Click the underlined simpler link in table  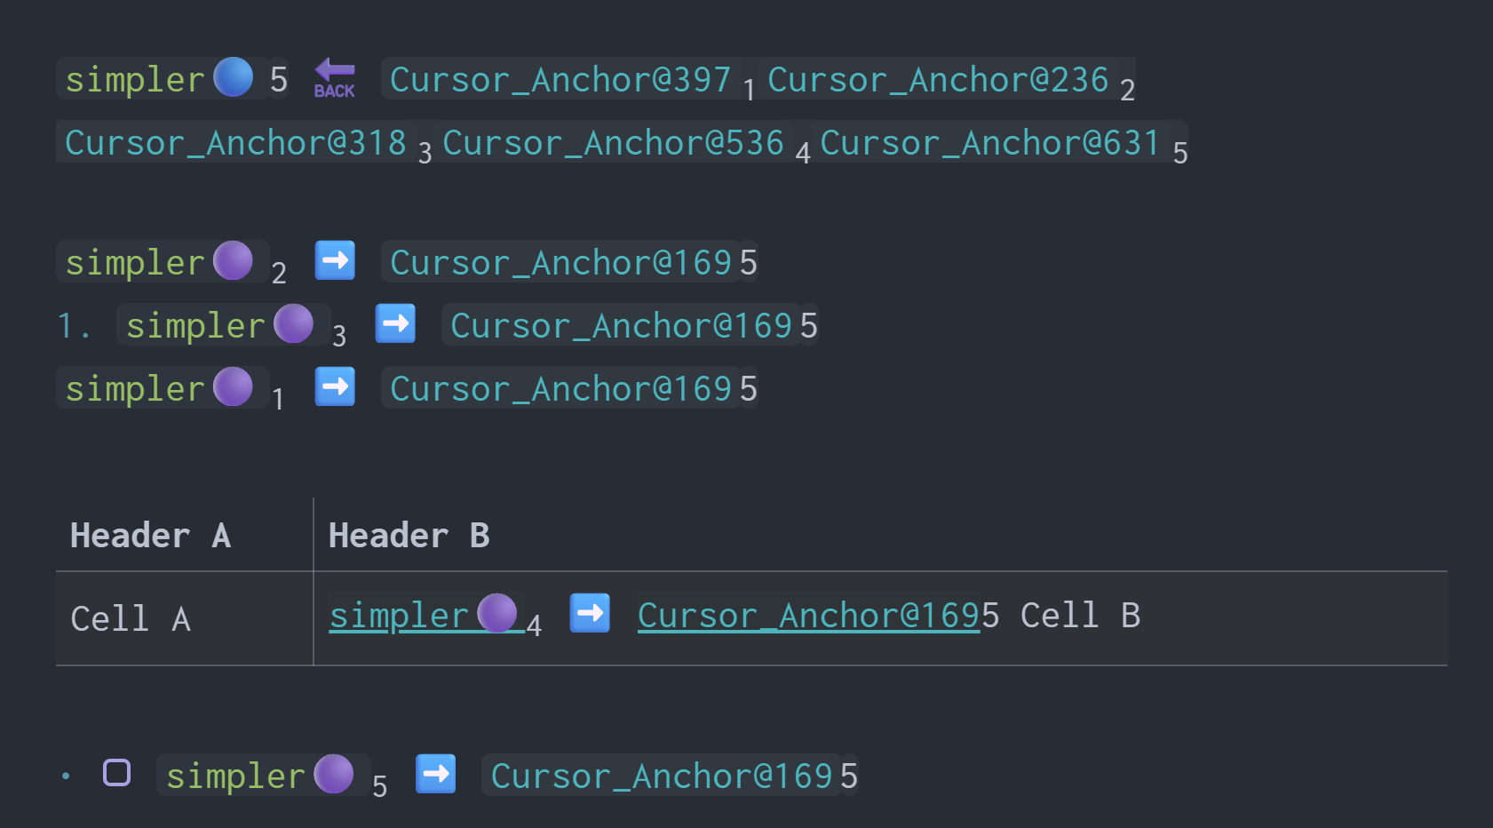(x=398, y=616)
